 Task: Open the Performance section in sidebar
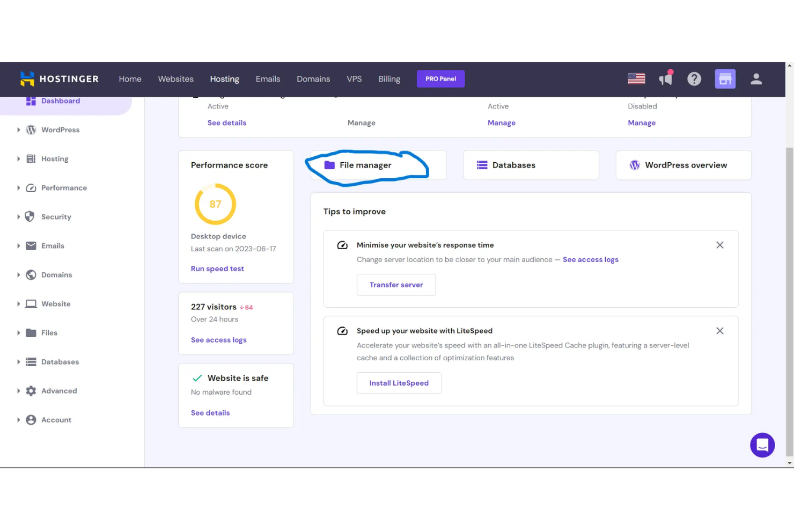tap(64, 187)
